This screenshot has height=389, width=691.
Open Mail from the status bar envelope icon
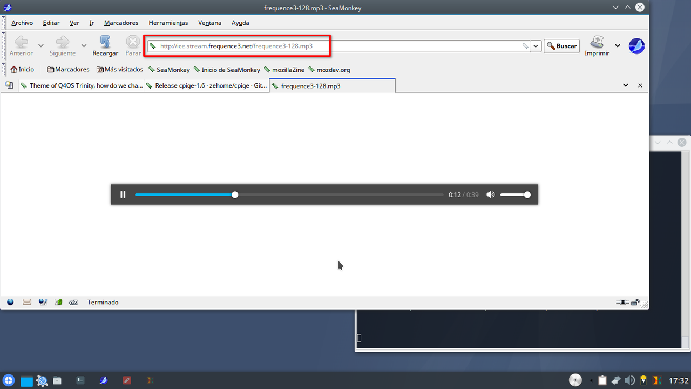click(x=26, y=302)
